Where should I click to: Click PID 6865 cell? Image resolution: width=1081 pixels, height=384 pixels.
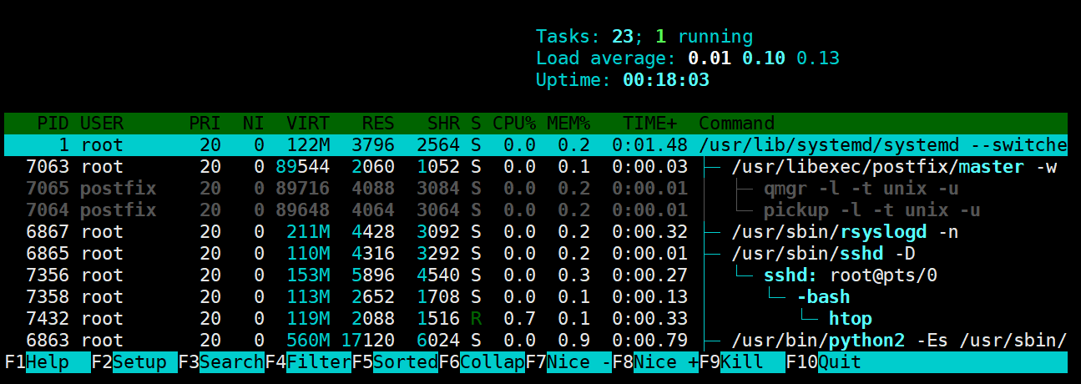pos(48,254)
